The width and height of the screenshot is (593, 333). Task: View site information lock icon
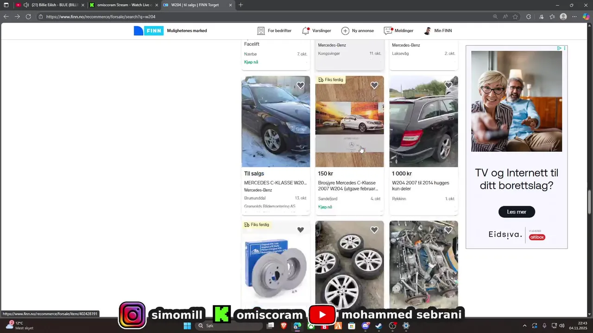(41, 17)
